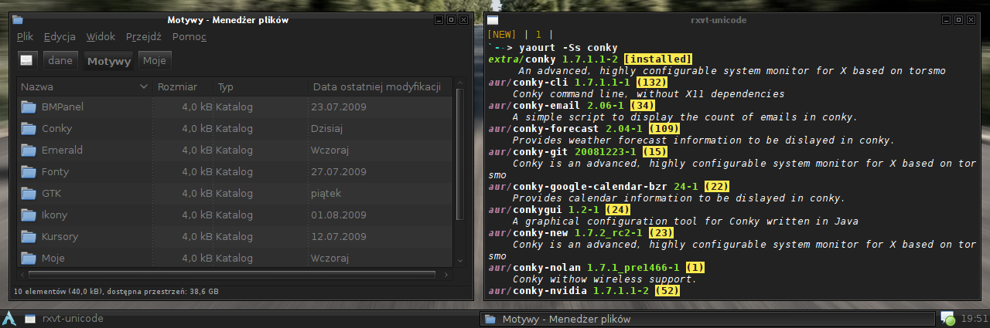Click rxvt-unicode window title icon
The height and width of the screenshot is (328, 990).
[x=493, y=20]
